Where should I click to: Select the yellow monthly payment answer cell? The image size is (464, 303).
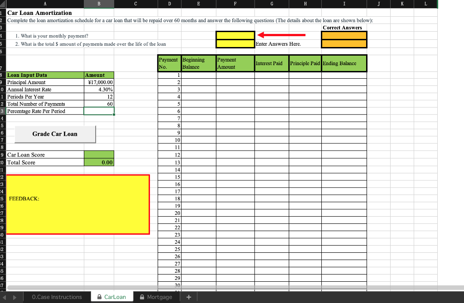click(235, 35)
